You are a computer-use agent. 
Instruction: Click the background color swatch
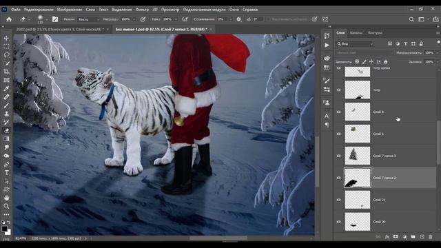point(8,232)
